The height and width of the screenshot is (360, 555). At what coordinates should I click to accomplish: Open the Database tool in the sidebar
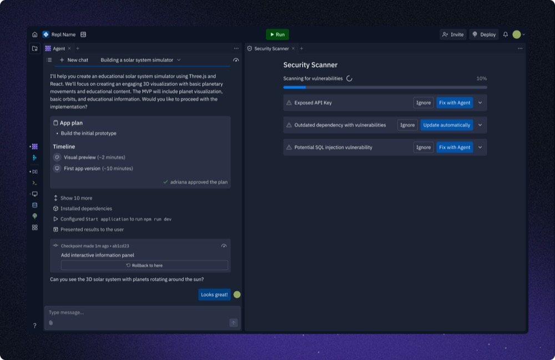click(34, 205)
